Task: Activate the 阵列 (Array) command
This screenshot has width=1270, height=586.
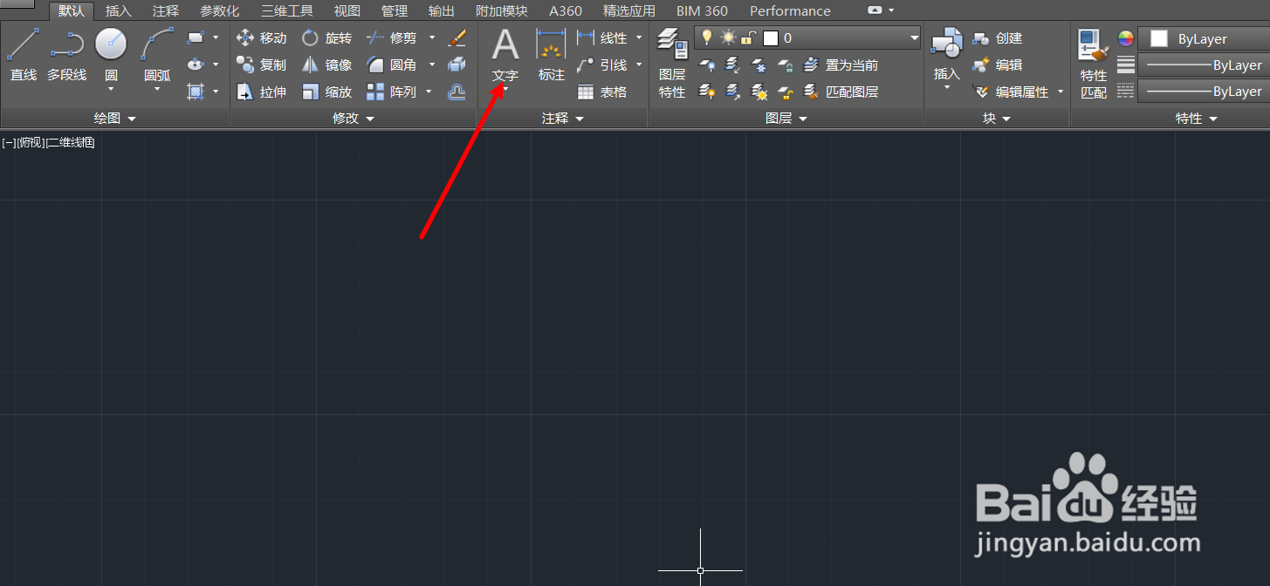Action: coord(391,92)
